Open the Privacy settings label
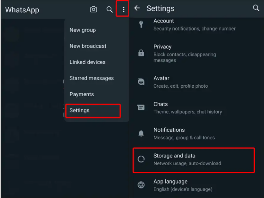264x198 pixels. click(163, 47)
